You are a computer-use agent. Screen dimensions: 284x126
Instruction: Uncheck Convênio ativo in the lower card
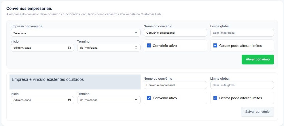tap(149, 98)
